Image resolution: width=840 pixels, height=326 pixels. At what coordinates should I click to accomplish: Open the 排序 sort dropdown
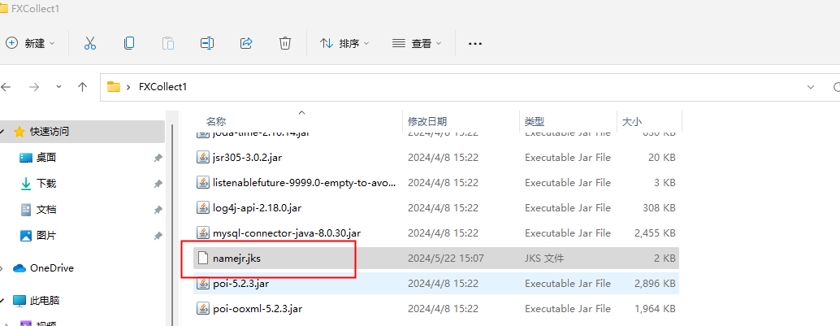tap(344, 43)
